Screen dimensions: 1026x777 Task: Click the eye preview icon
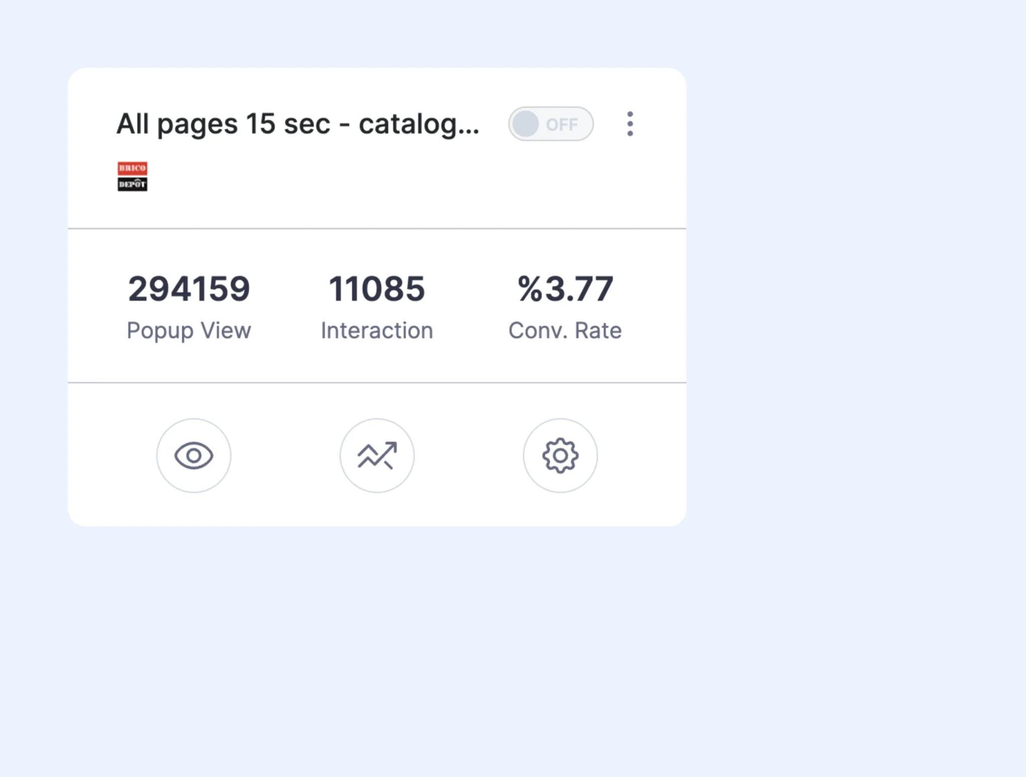(x=194, y=456)
